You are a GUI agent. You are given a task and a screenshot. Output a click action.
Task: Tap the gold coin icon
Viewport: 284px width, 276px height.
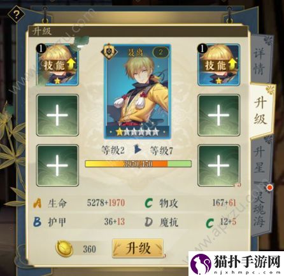[x=64, y=249]
